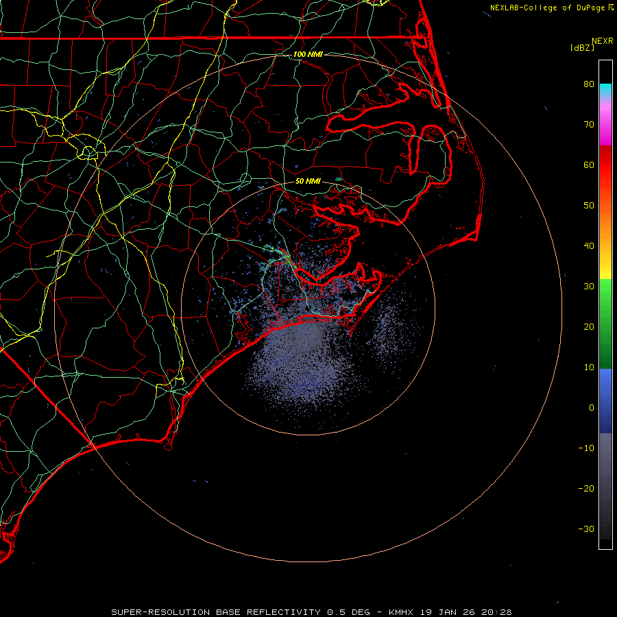Click the [dBZ] units label

coord(582,48)
